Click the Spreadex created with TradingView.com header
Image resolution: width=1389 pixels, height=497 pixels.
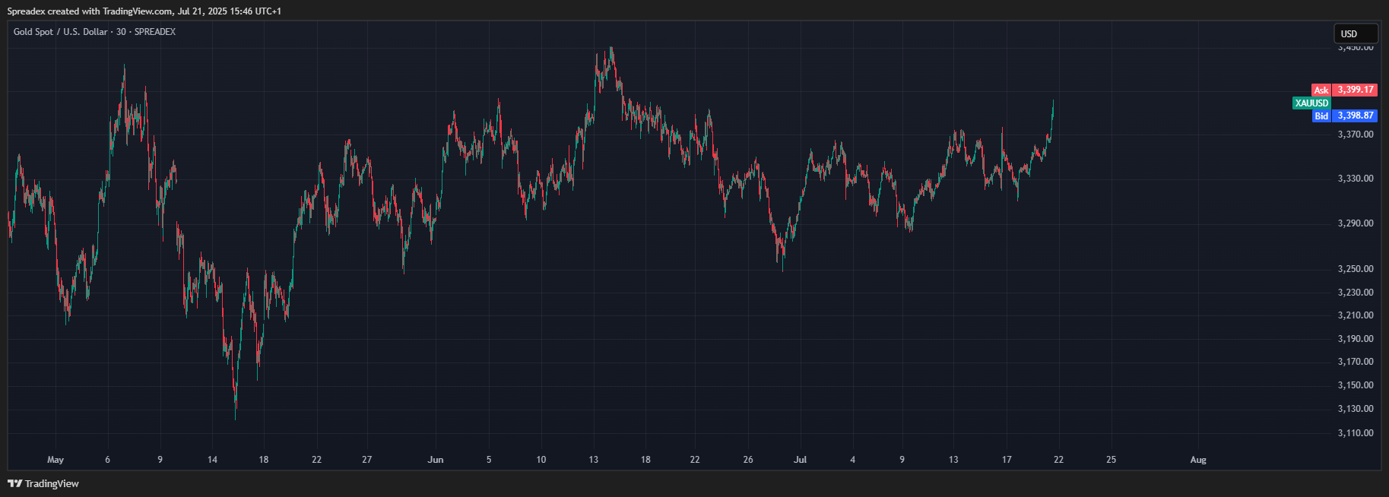(x=144, y=11)
